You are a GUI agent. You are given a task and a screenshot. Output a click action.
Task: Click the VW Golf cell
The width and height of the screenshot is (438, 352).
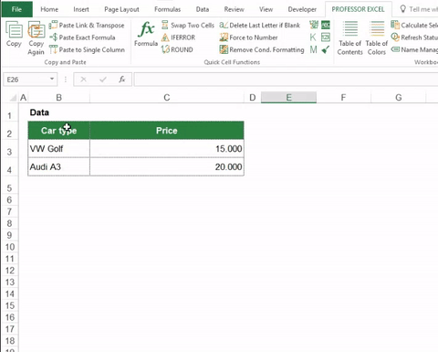click(x=58, y=149)
